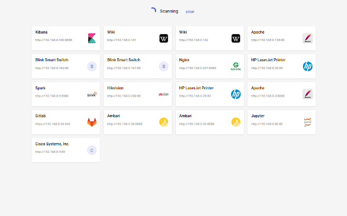Image resolution: width=347 pixels, height=216 pixels.
Task: Click the URL http://192.168.0.9:8080
Action: point(52,96)
